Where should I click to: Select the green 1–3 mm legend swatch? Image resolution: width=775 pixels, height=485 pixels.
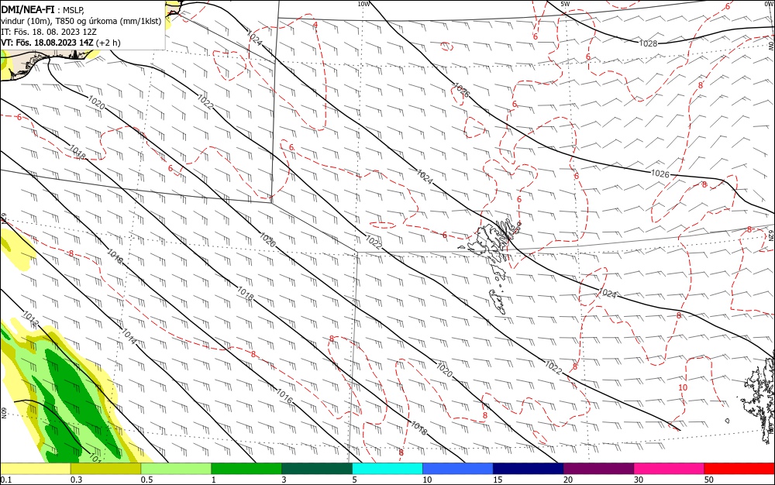coord(246,468)
